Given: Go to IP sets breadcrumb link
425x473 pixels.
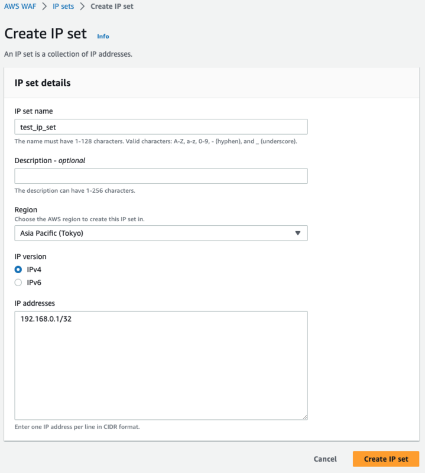Looking at the screenshot, I should [63, 7].
